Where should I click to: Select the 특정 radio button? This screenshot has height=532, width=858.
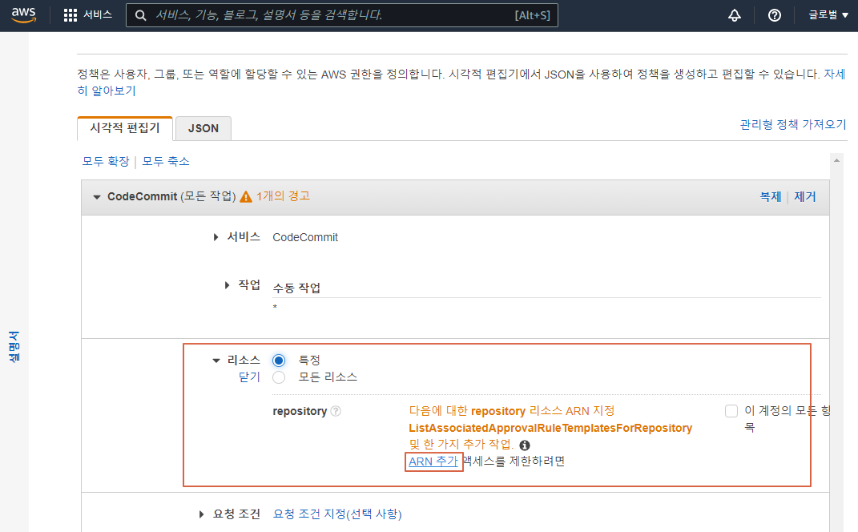pyautogui.click(x=279, y=360)
